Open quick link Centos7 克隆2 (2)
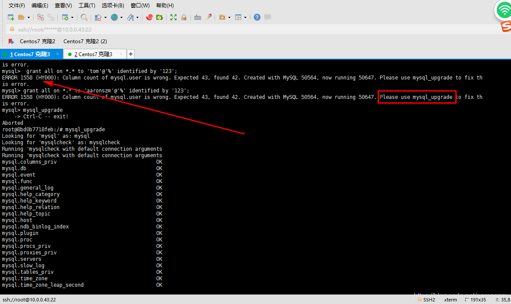 pos(85,41)
